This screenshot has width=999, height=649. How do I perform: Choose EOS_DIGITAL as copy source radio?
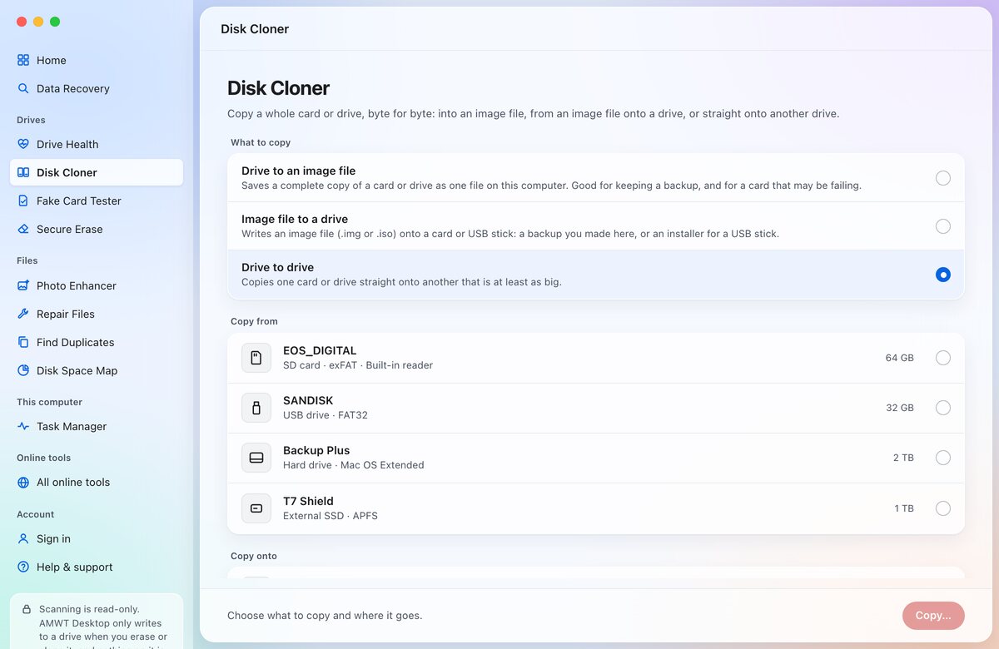(x=942, y=358)
